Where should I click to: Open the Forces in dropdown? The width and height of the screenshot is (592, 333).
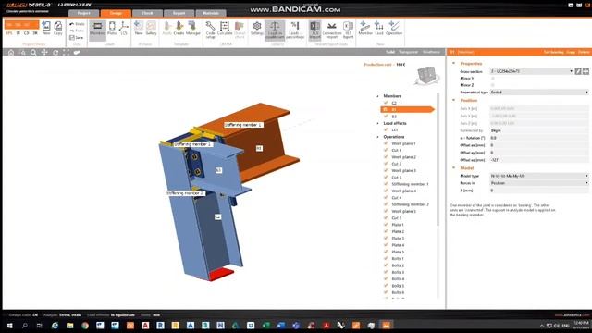pos(539,183)
